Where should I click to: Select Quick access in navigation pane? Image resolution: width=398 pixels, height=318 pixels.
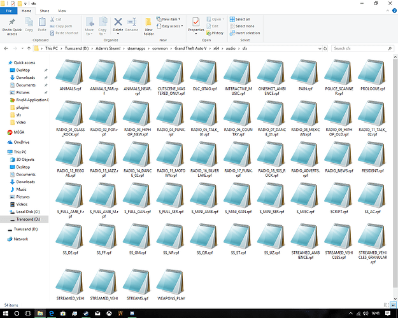[24, 62]
